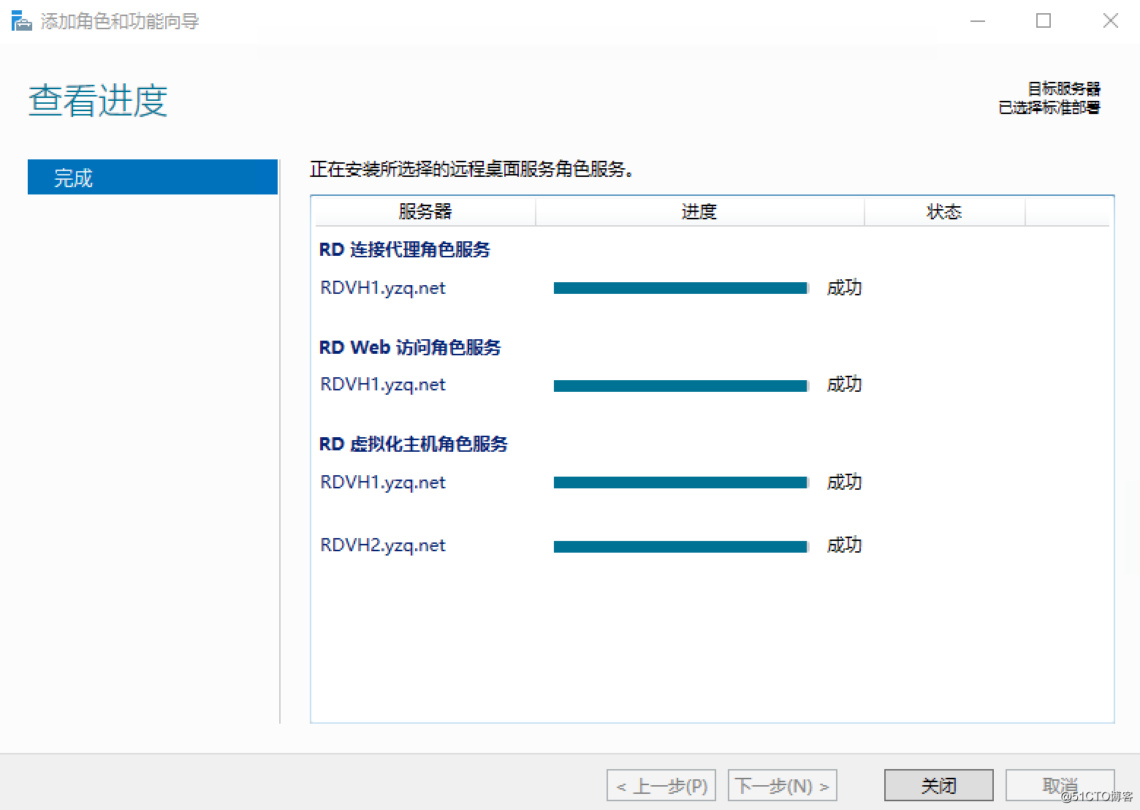Click RDVH1.yzq.net under RD Web 访问角色服务
This screenshot has height=810, width=1140.
[383, 385]
